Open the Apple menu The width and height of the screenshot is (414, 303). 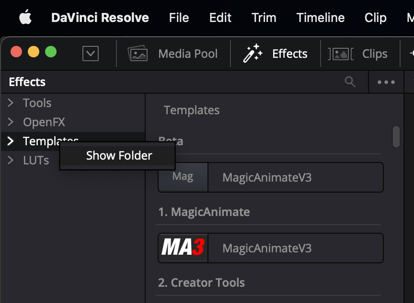point(25,18)
